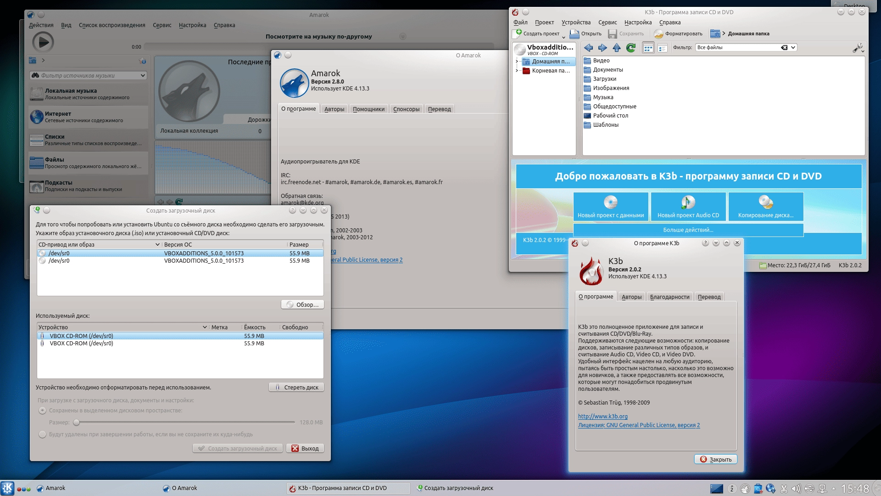Click the Обзор button in startup disk creator

pyautogui.click(x=302, y=305)
